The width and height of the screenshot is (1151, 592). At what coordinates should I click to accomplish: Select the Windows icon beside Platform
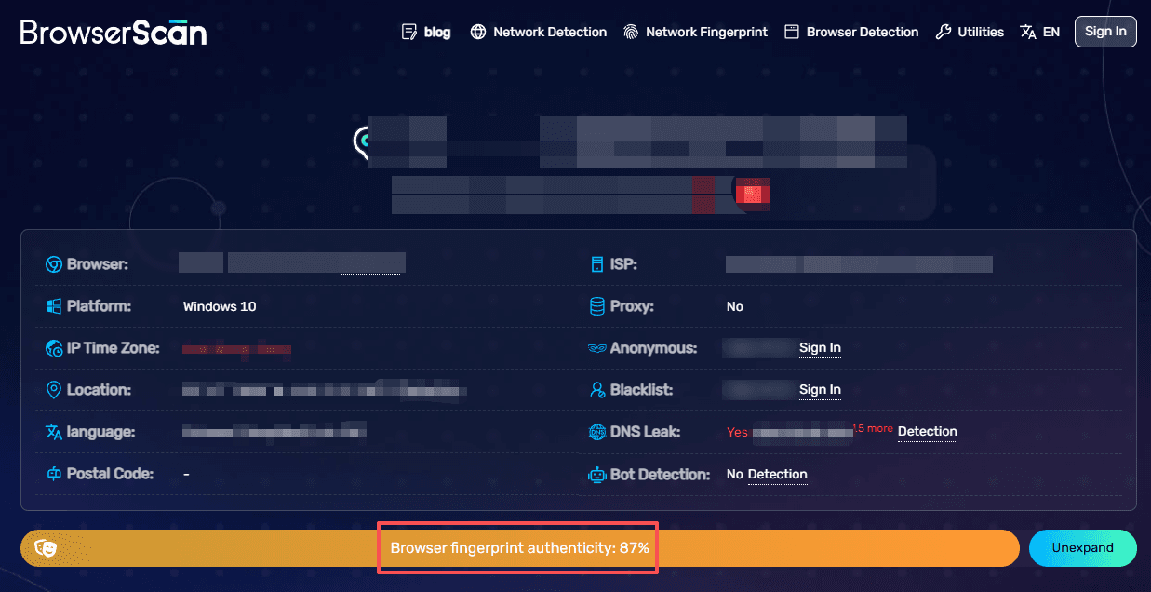coord(55,305)
